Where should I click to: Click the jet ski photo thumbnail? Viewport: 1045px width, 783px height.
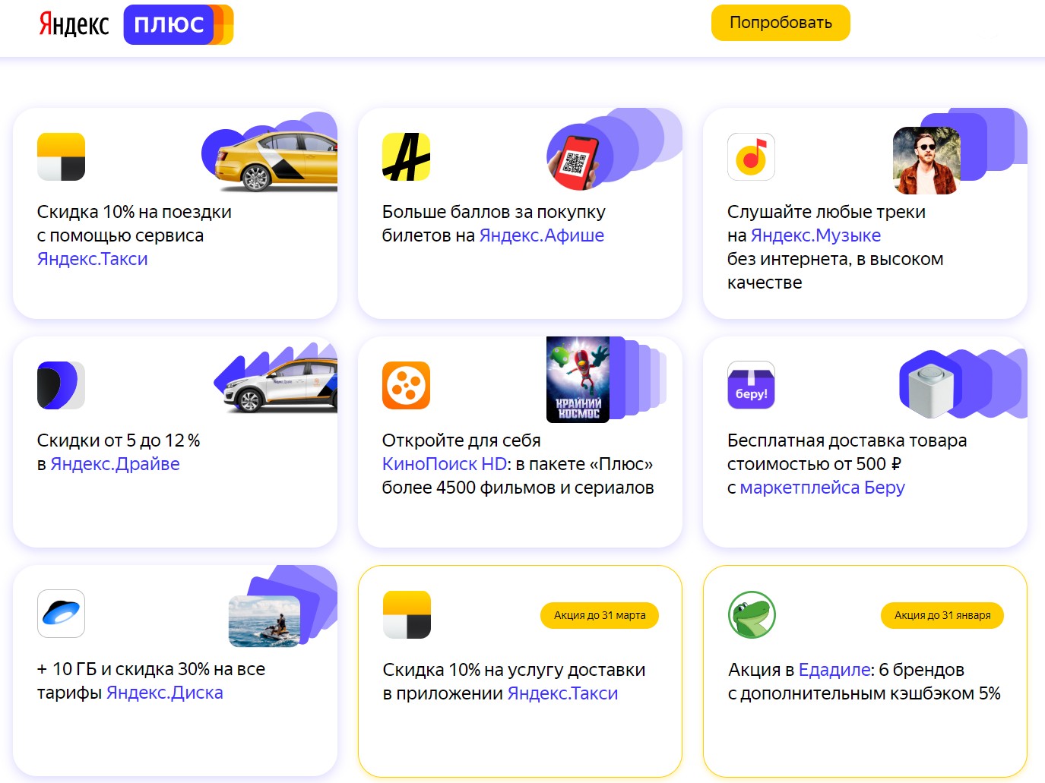pyautogui.click(x=264, y=621)
